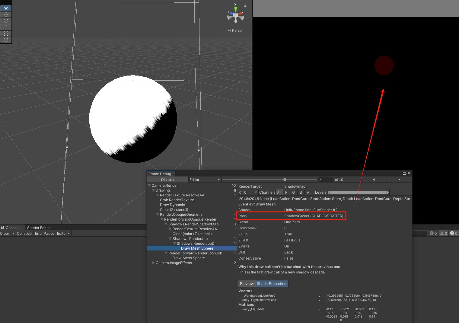Step to previous frame debugger event
This screenshot has width=459, height=323.
[374, 179]
